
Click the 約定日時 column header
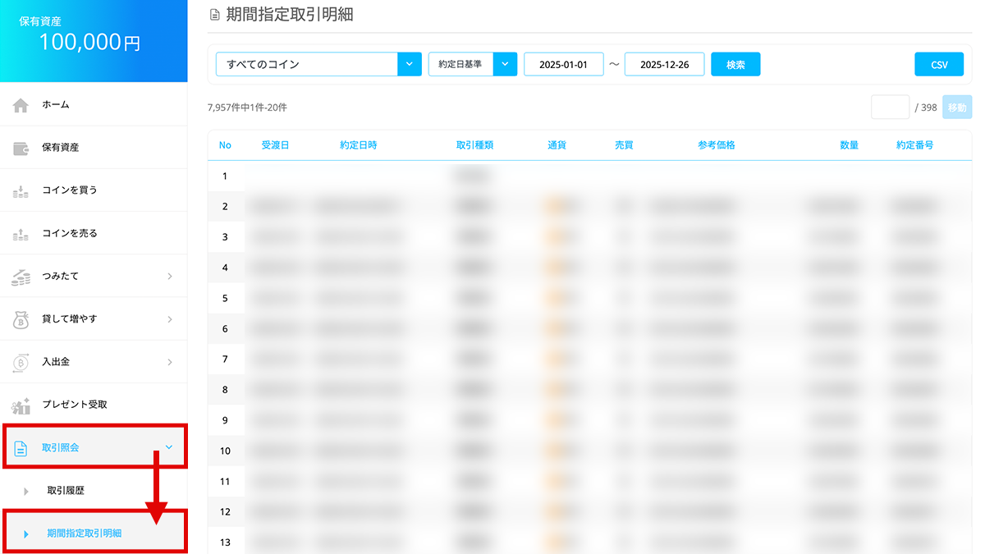point(359,145)
